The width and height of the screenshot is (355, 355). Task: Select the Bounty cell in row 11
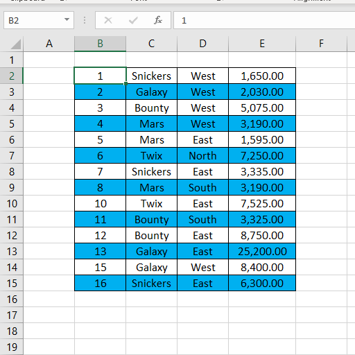(x=151, y=219)
